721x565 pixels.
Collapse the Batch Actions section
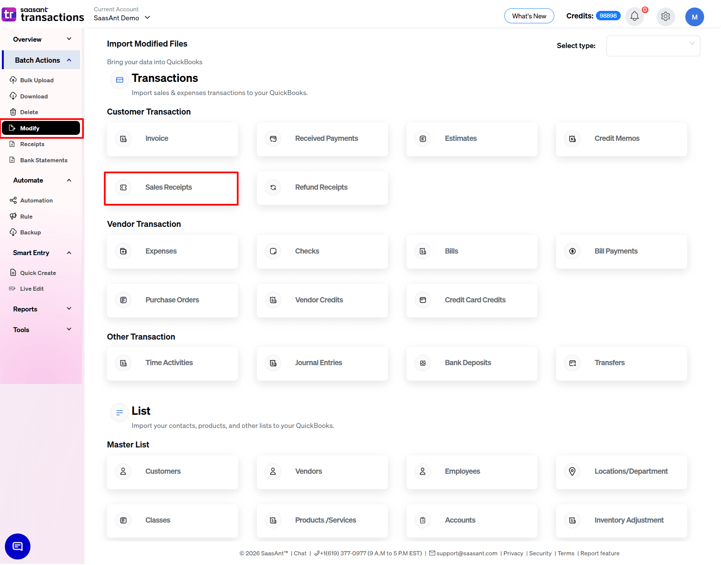tap(69, 60)
